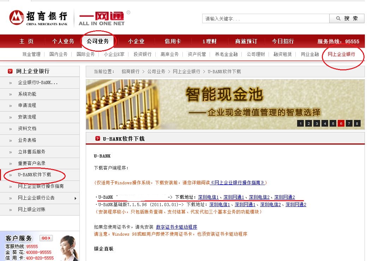Select 投资银行 in the submenu
This screenshot has width=373, height=261.
(x=143, y=54)
